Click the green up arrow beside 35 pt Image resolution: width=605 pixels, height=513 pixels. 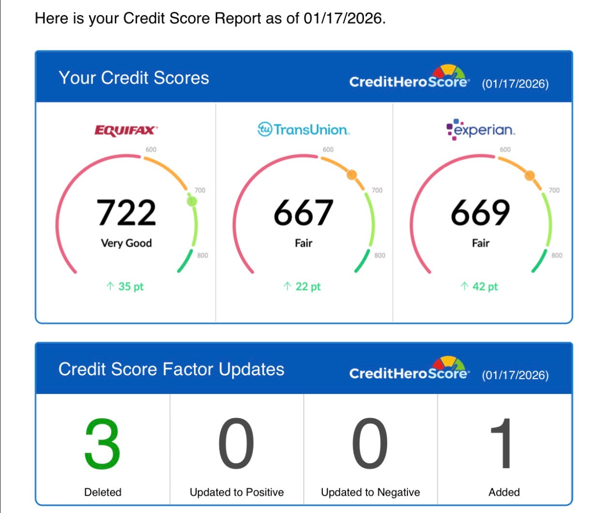(x=110, y=286)
